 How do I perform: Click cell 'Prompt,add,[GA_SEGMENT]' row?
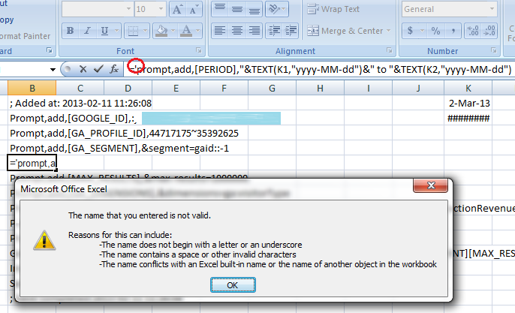click(x=119, y=149)
